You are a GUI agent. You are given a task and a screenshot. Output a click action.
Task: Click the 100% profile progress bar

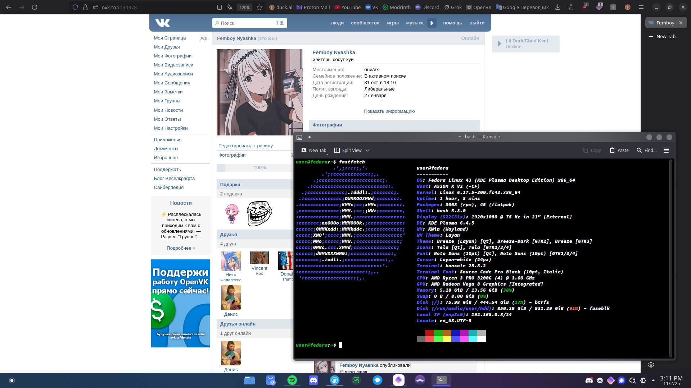[x=259, y=167]
